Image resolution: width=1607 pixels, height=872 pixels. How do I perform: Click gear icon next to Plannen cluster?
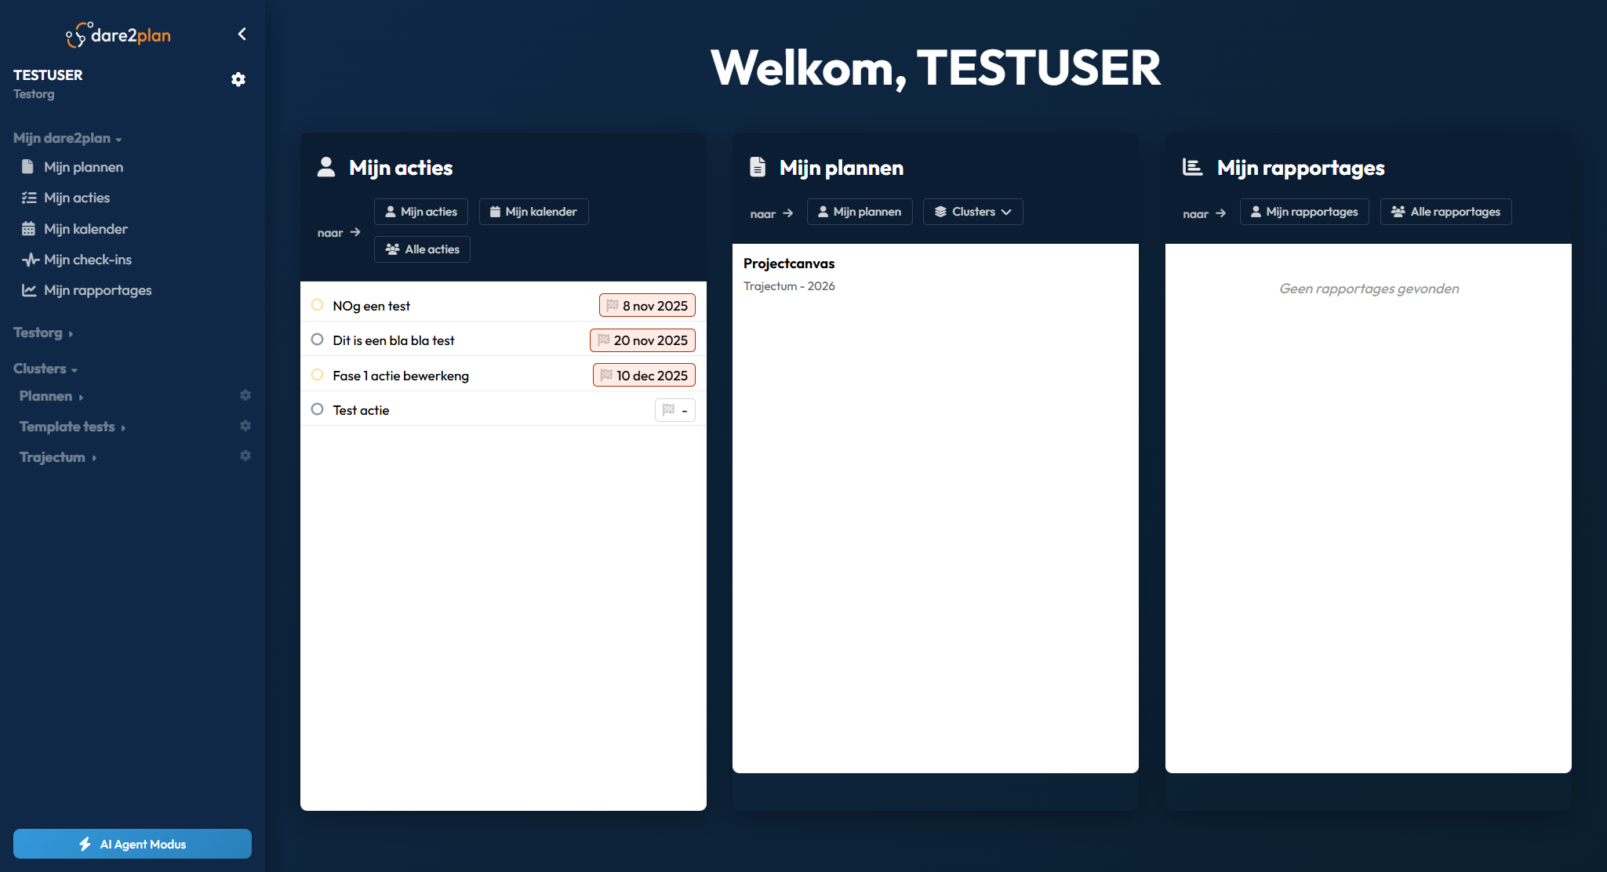tap(245, 395)
